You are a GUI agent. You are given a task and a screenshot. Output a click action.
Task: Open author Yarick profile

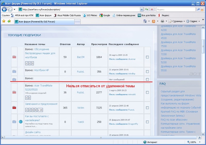pos(81,122)
